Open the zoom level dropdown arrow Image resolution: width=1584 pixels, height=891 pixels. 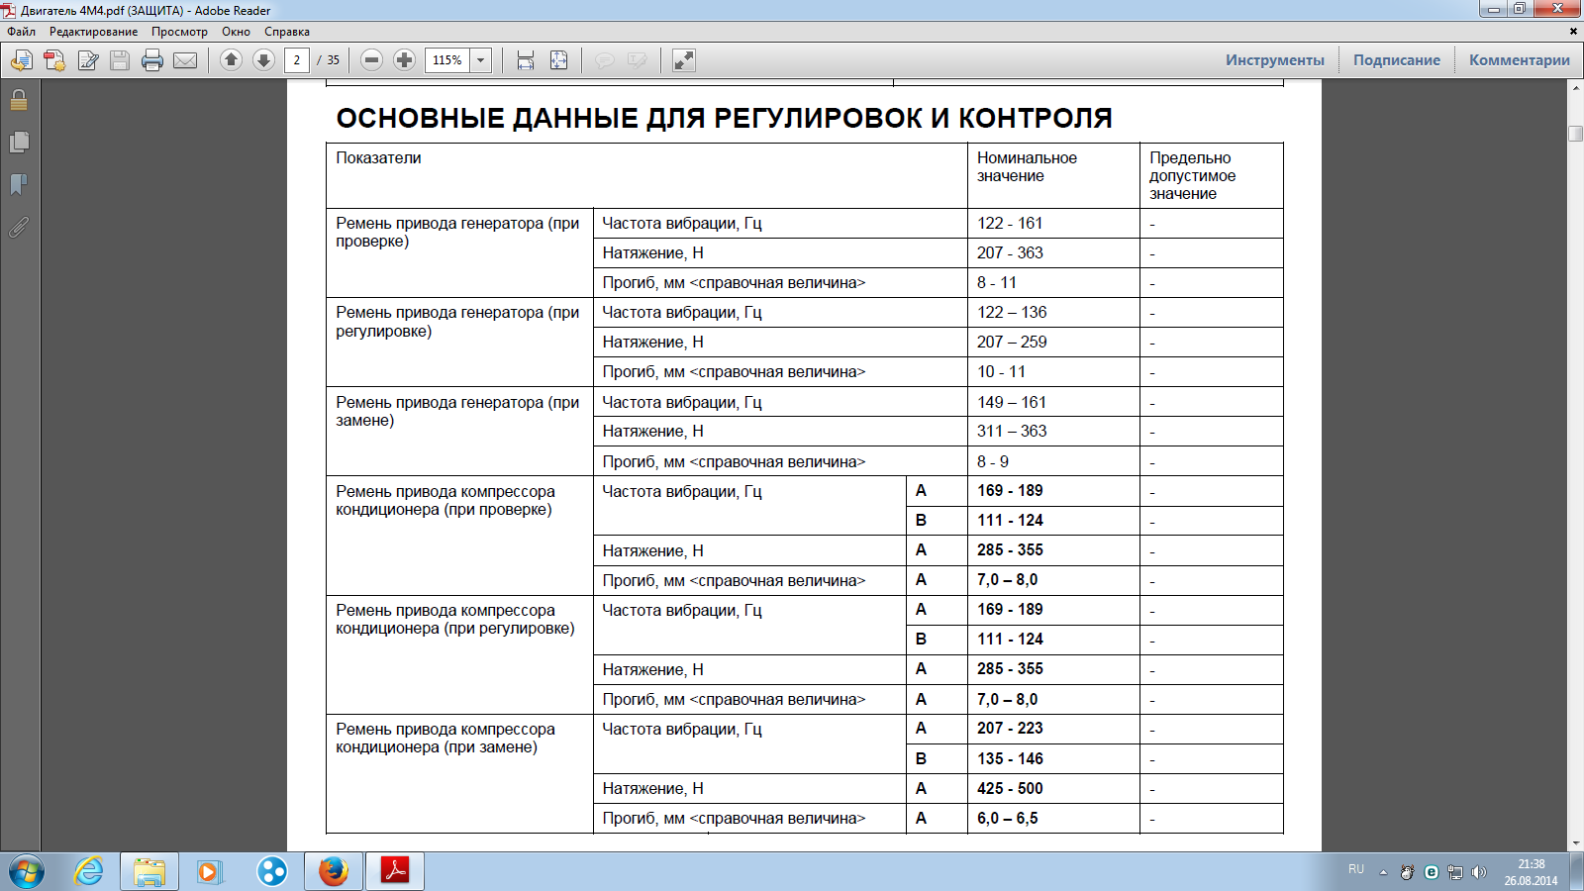481,60
